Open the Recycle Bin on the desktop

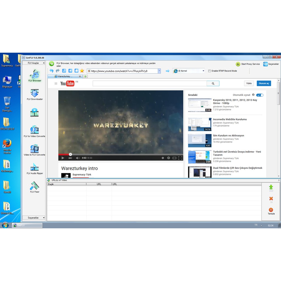7,104
